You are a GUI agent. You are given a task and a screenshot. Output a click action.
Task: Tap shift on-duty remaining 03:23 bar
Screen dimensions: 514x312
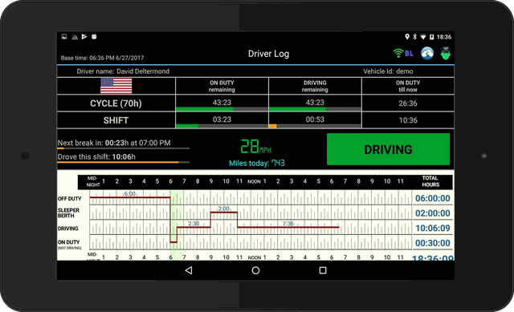(222, 126)
